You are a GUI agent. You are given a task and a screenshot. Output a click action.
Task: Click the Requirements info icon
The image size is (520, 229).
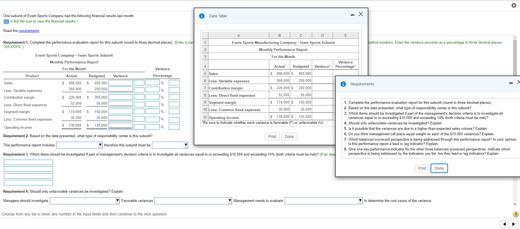point(343,84)
